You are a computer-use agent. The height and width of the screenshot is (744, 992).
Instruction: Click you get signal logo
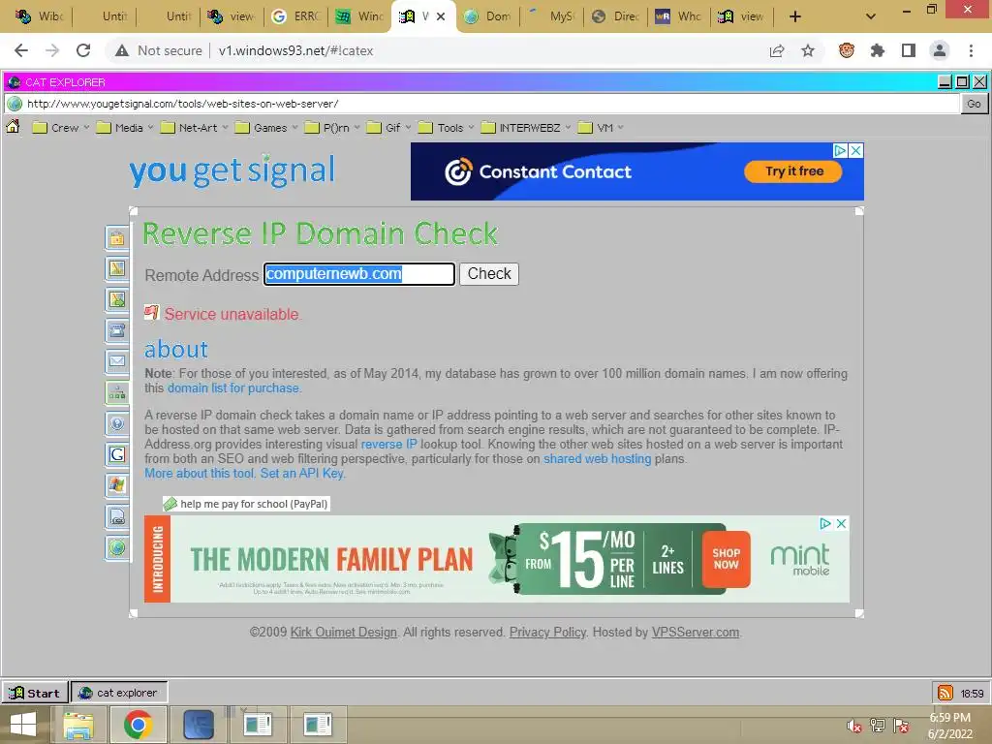[232, 170]
